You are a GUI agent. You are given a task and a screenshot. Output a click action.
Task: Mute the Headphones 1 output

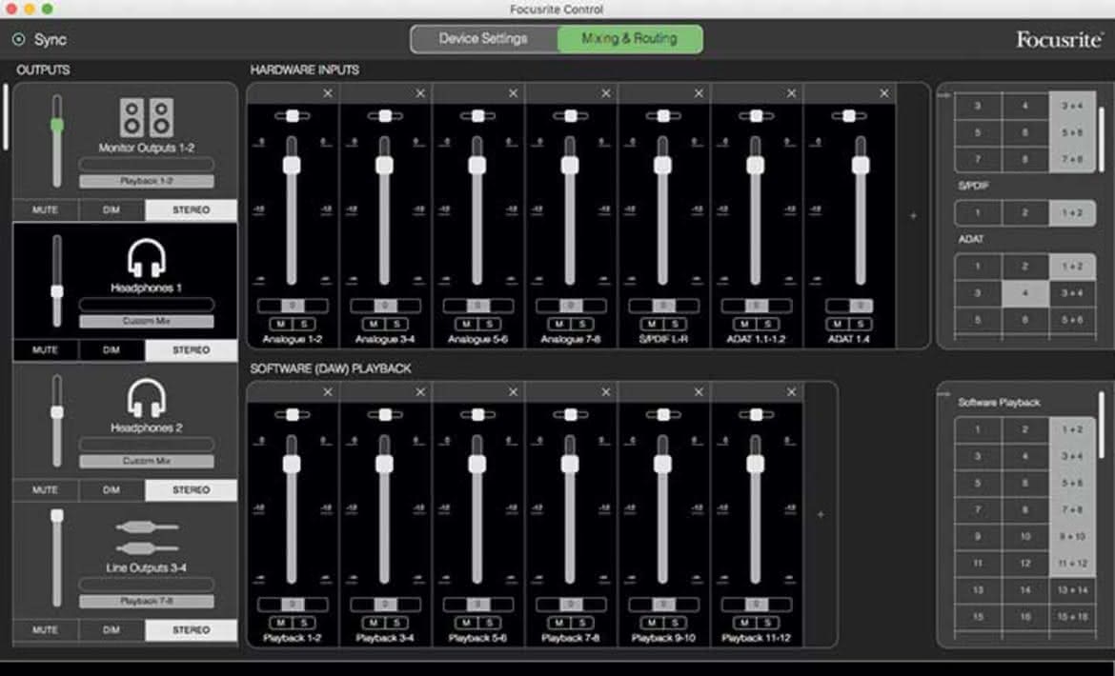46,350
